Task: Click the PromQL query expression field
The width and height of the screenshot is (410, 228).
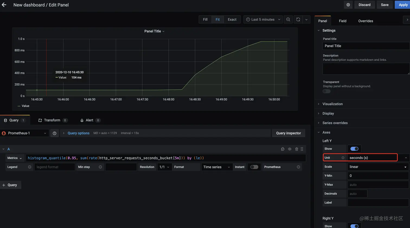Action: pos(166,158)
